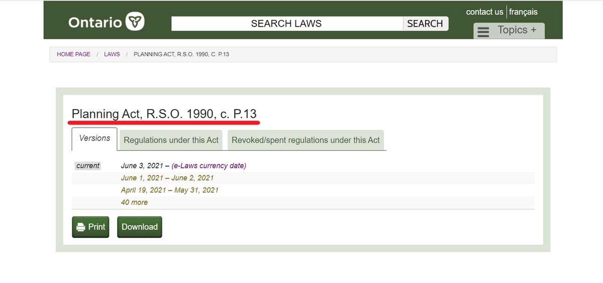The width and height of the screenshot is (603, 283).
Task: Click the hamburger icon beside Topics
Action: [x=483, y=32]
